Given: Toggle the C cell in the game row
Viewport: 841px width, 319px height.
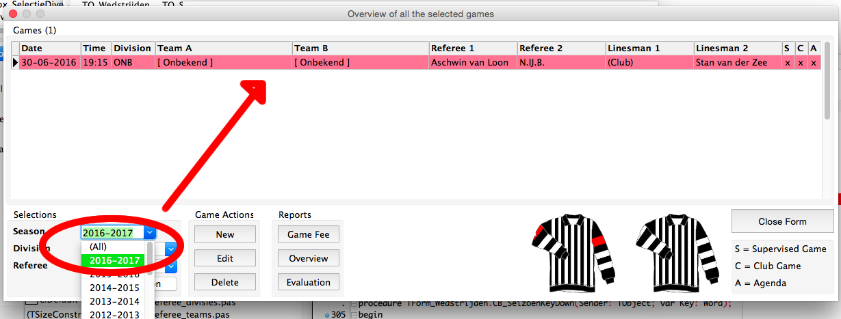Looking at the screenshot, I should click(800, 62).
